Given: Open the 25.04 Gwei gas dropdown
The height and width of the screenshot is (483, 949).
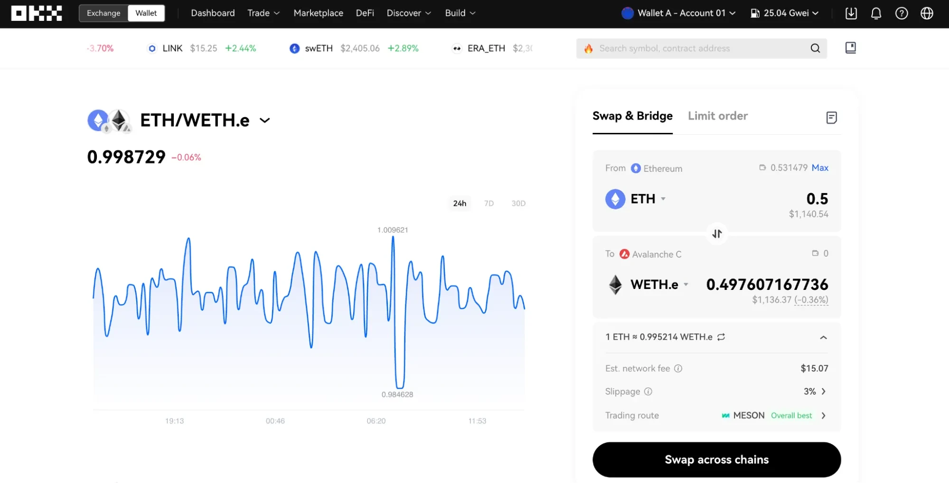Looking at the screenshot, I should [x=785, y=13].
